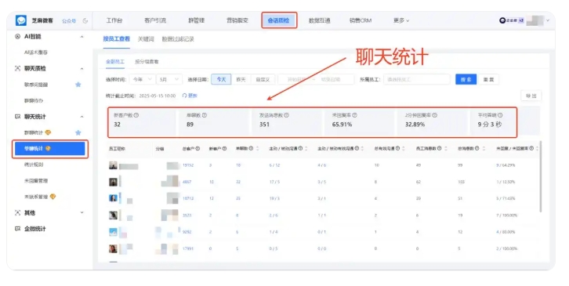Click the employee avatar in the 4867 row

point(113,182)
